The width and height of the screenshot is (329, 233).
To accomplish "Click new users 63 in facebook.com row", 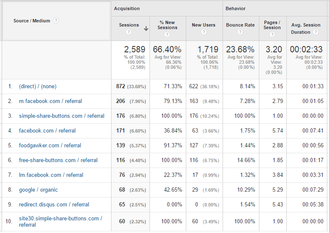I will 195,131.
